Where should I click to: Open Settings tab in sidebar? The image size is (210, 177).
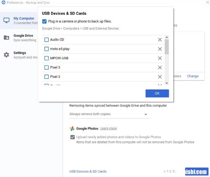[19, 55]
